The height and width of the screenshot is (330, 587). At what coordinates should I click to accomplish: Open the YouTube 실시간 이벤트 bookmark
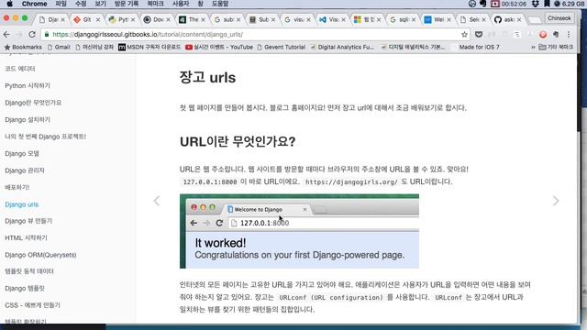click(219, 47)
